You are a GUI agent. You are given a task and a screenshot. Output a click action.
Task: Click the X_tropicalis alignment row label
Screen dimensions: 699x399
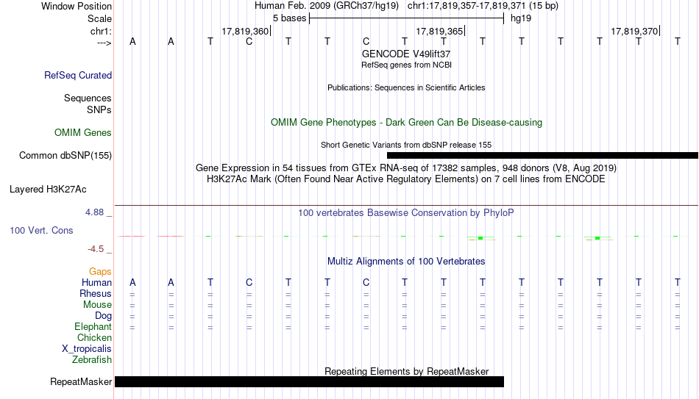click(87, 349)
